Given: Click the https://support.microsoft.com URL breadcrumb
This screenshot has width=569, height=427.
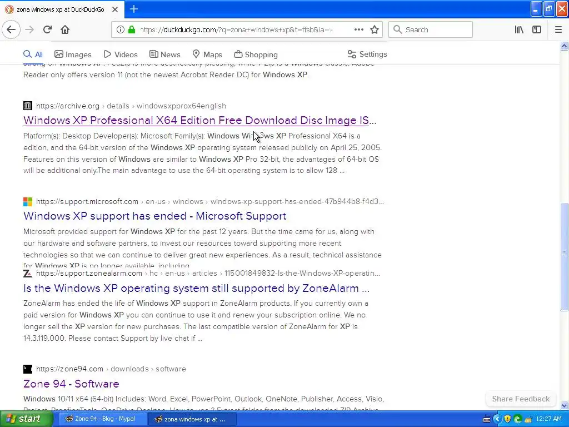Looking at the screenshot, I should point(87,201).
